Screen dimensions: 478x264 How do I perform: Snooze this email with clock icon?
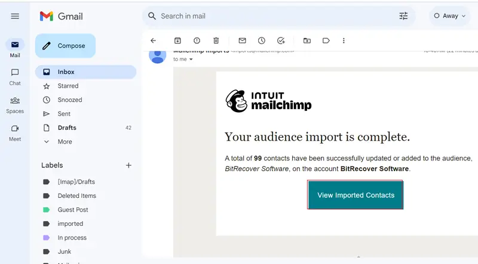262,41
